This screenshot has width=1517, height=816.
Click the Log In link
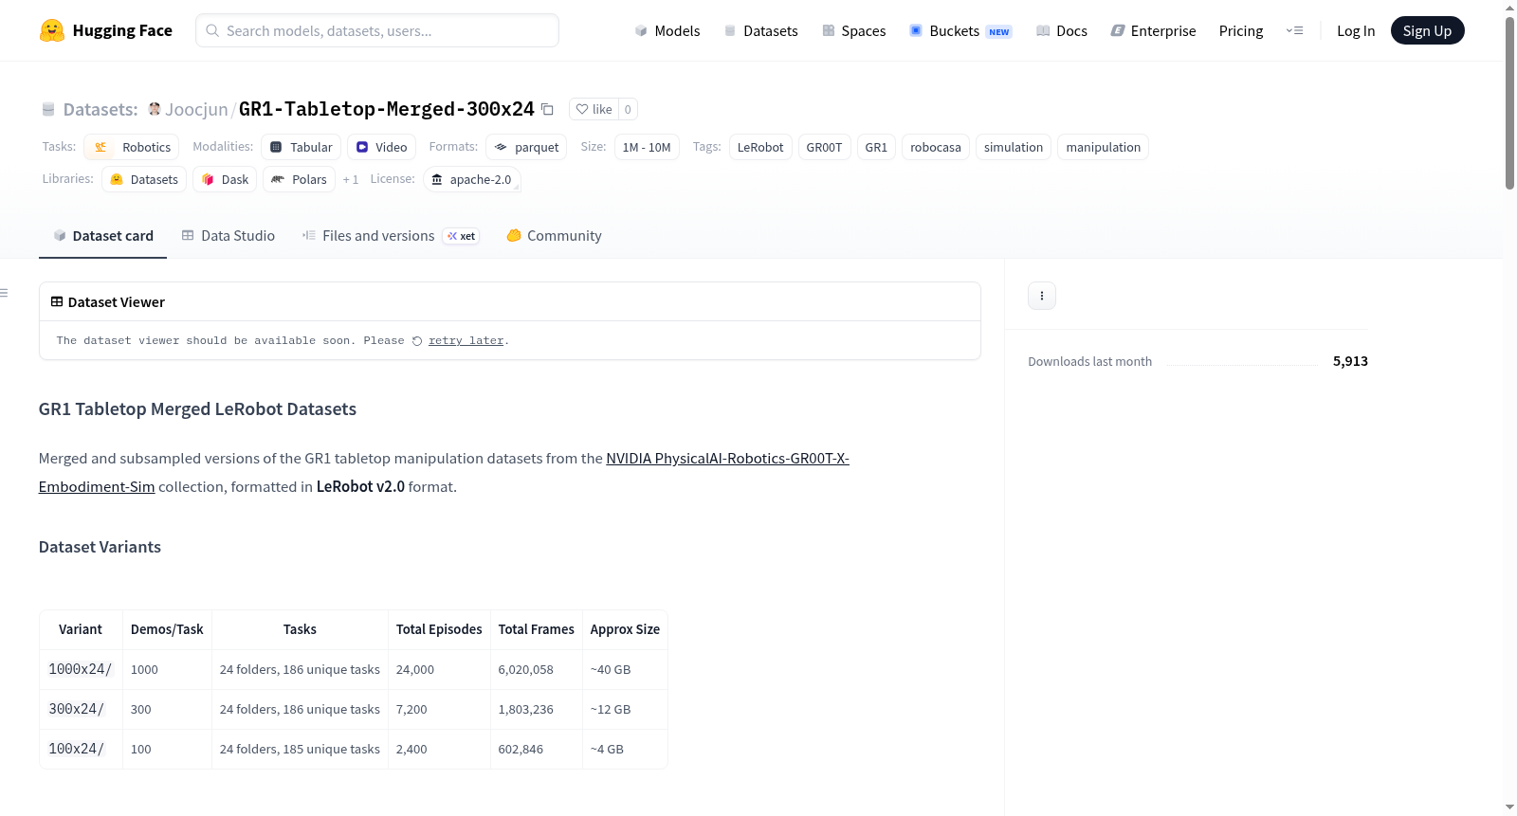coord(1356,30)
